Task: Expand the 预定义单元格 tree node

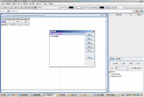Action: [110, 76]
